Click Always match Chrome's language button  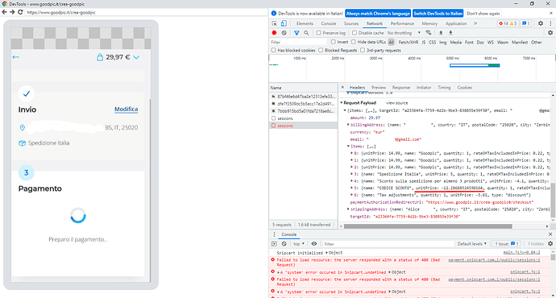[378, 14]
